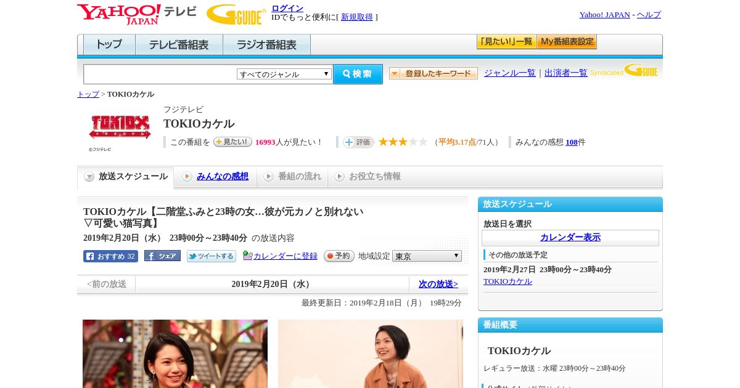Open the ヘルプ link
The height and width of the screenshot is (388, 740).
649,15
